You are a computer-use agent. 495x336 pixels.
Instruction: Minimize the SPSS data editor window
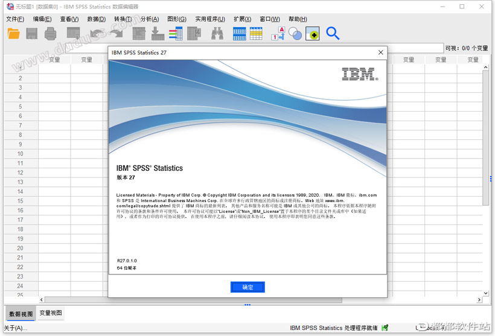[442, 6]
